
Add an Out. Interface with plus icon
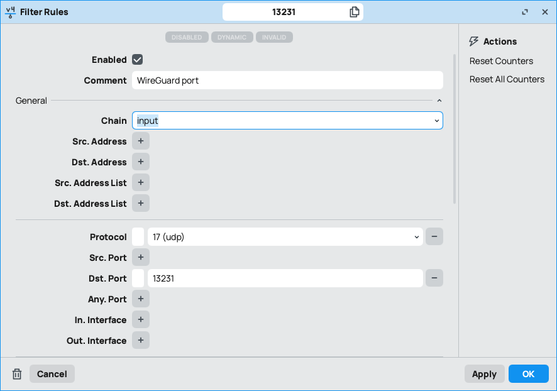[140, 341]
